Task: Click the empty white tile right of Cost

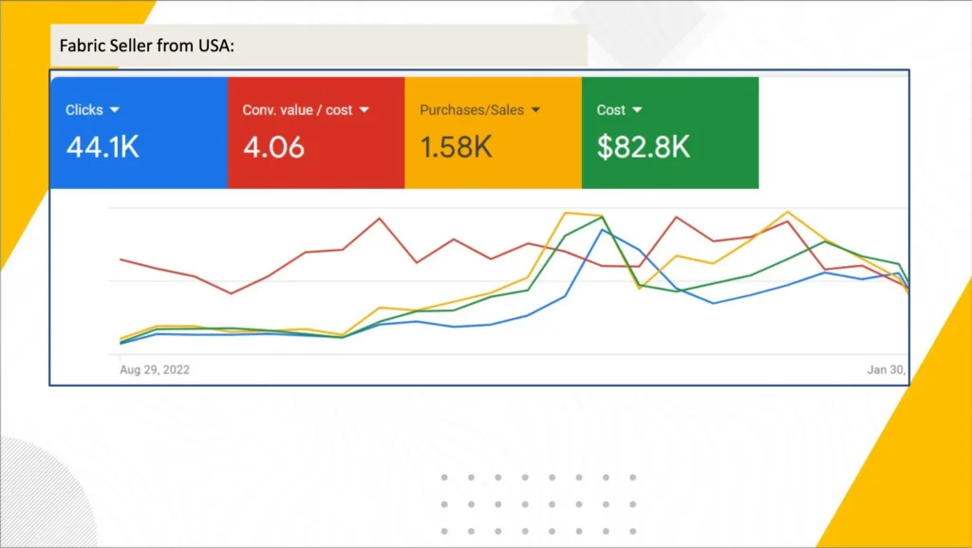Action: 833,133
